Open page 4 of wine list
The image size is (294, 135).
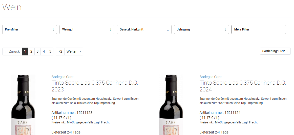44,51
